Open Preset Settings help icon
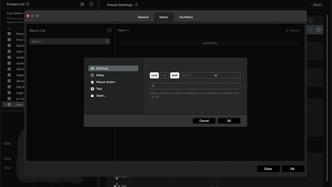The image size is (332, 187). (136, 5)
